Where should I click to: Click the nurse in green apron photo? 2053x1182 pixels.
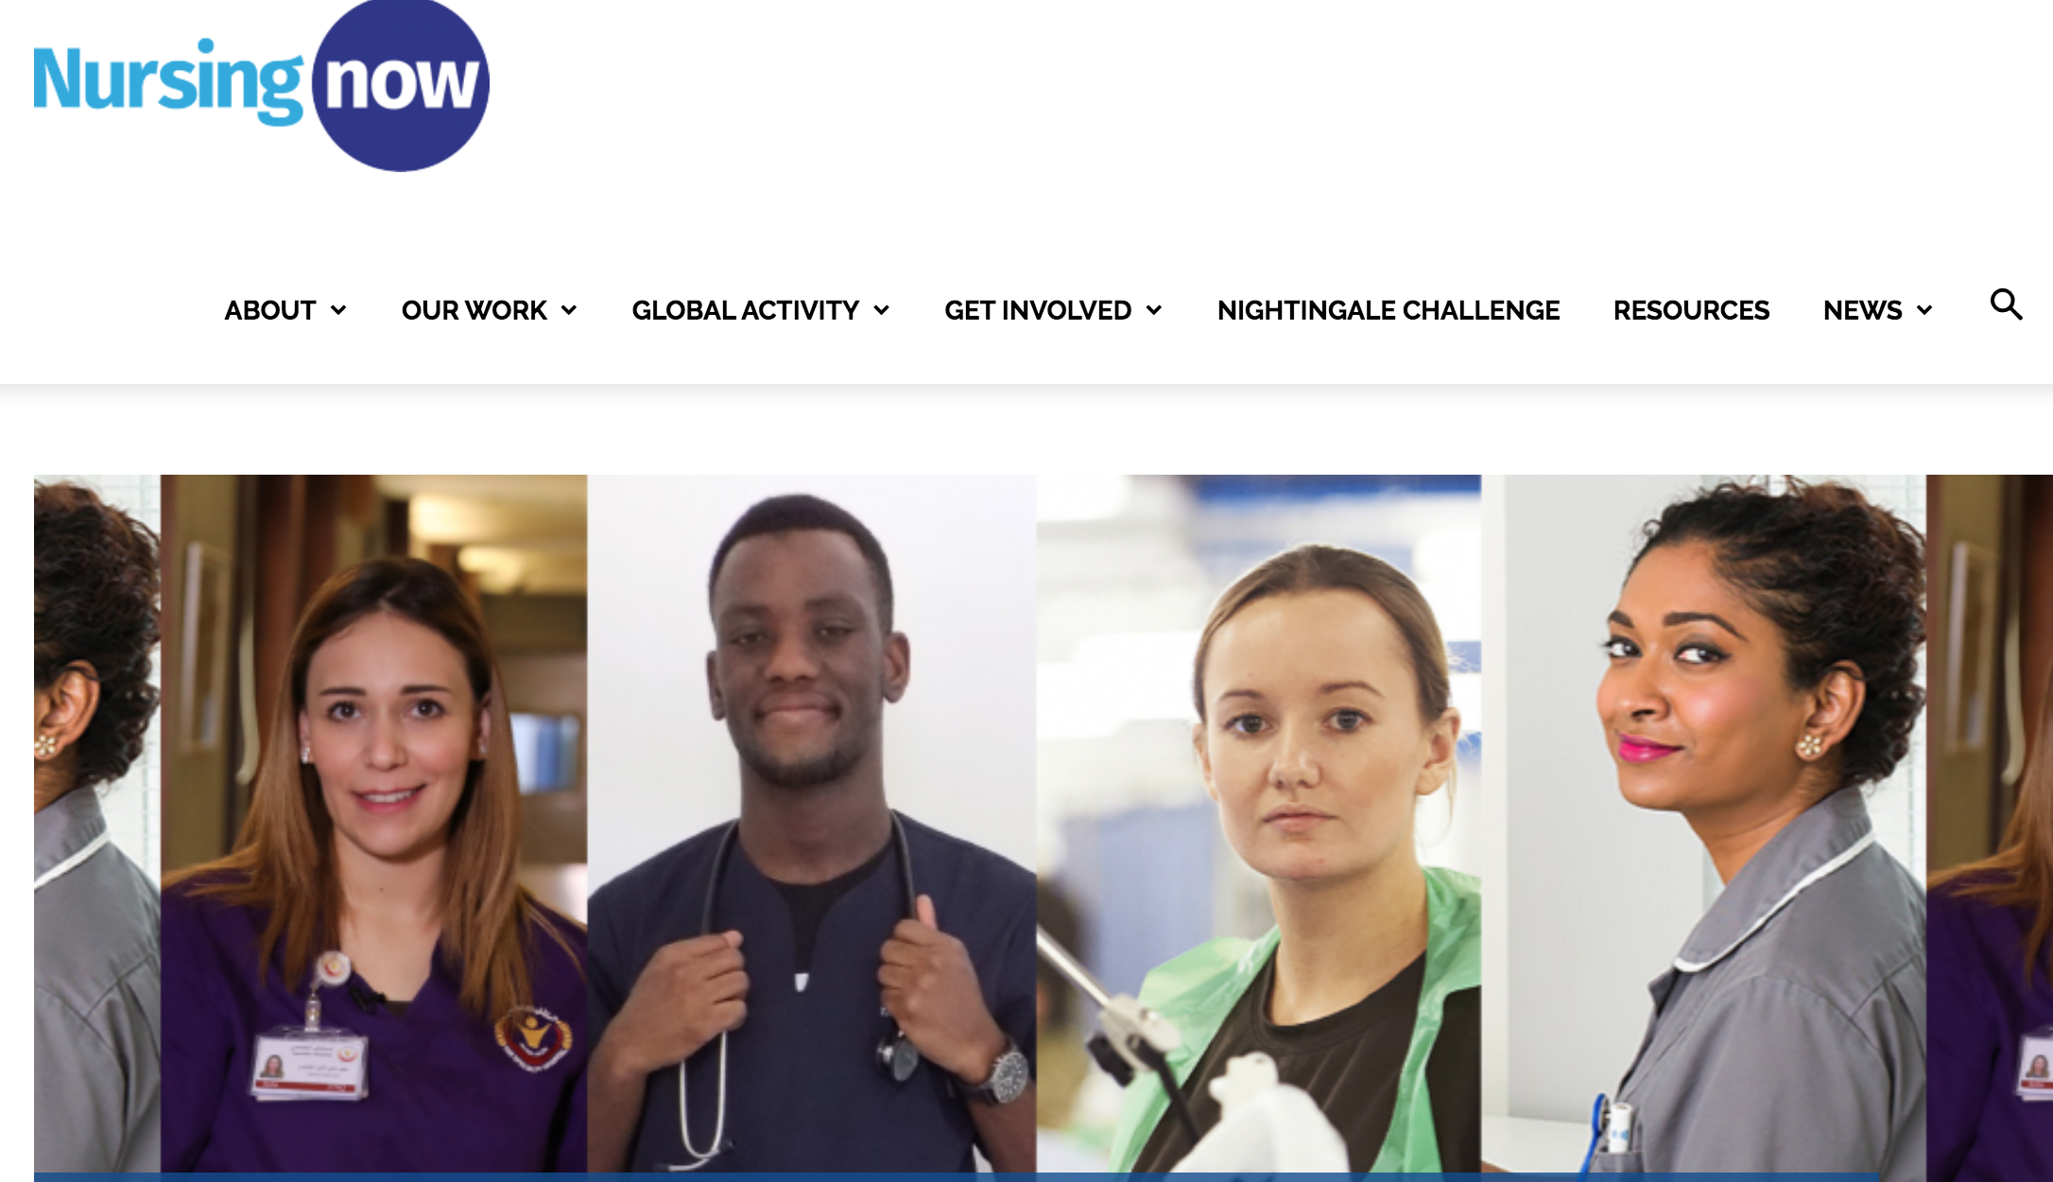[x=1258, y=825]
